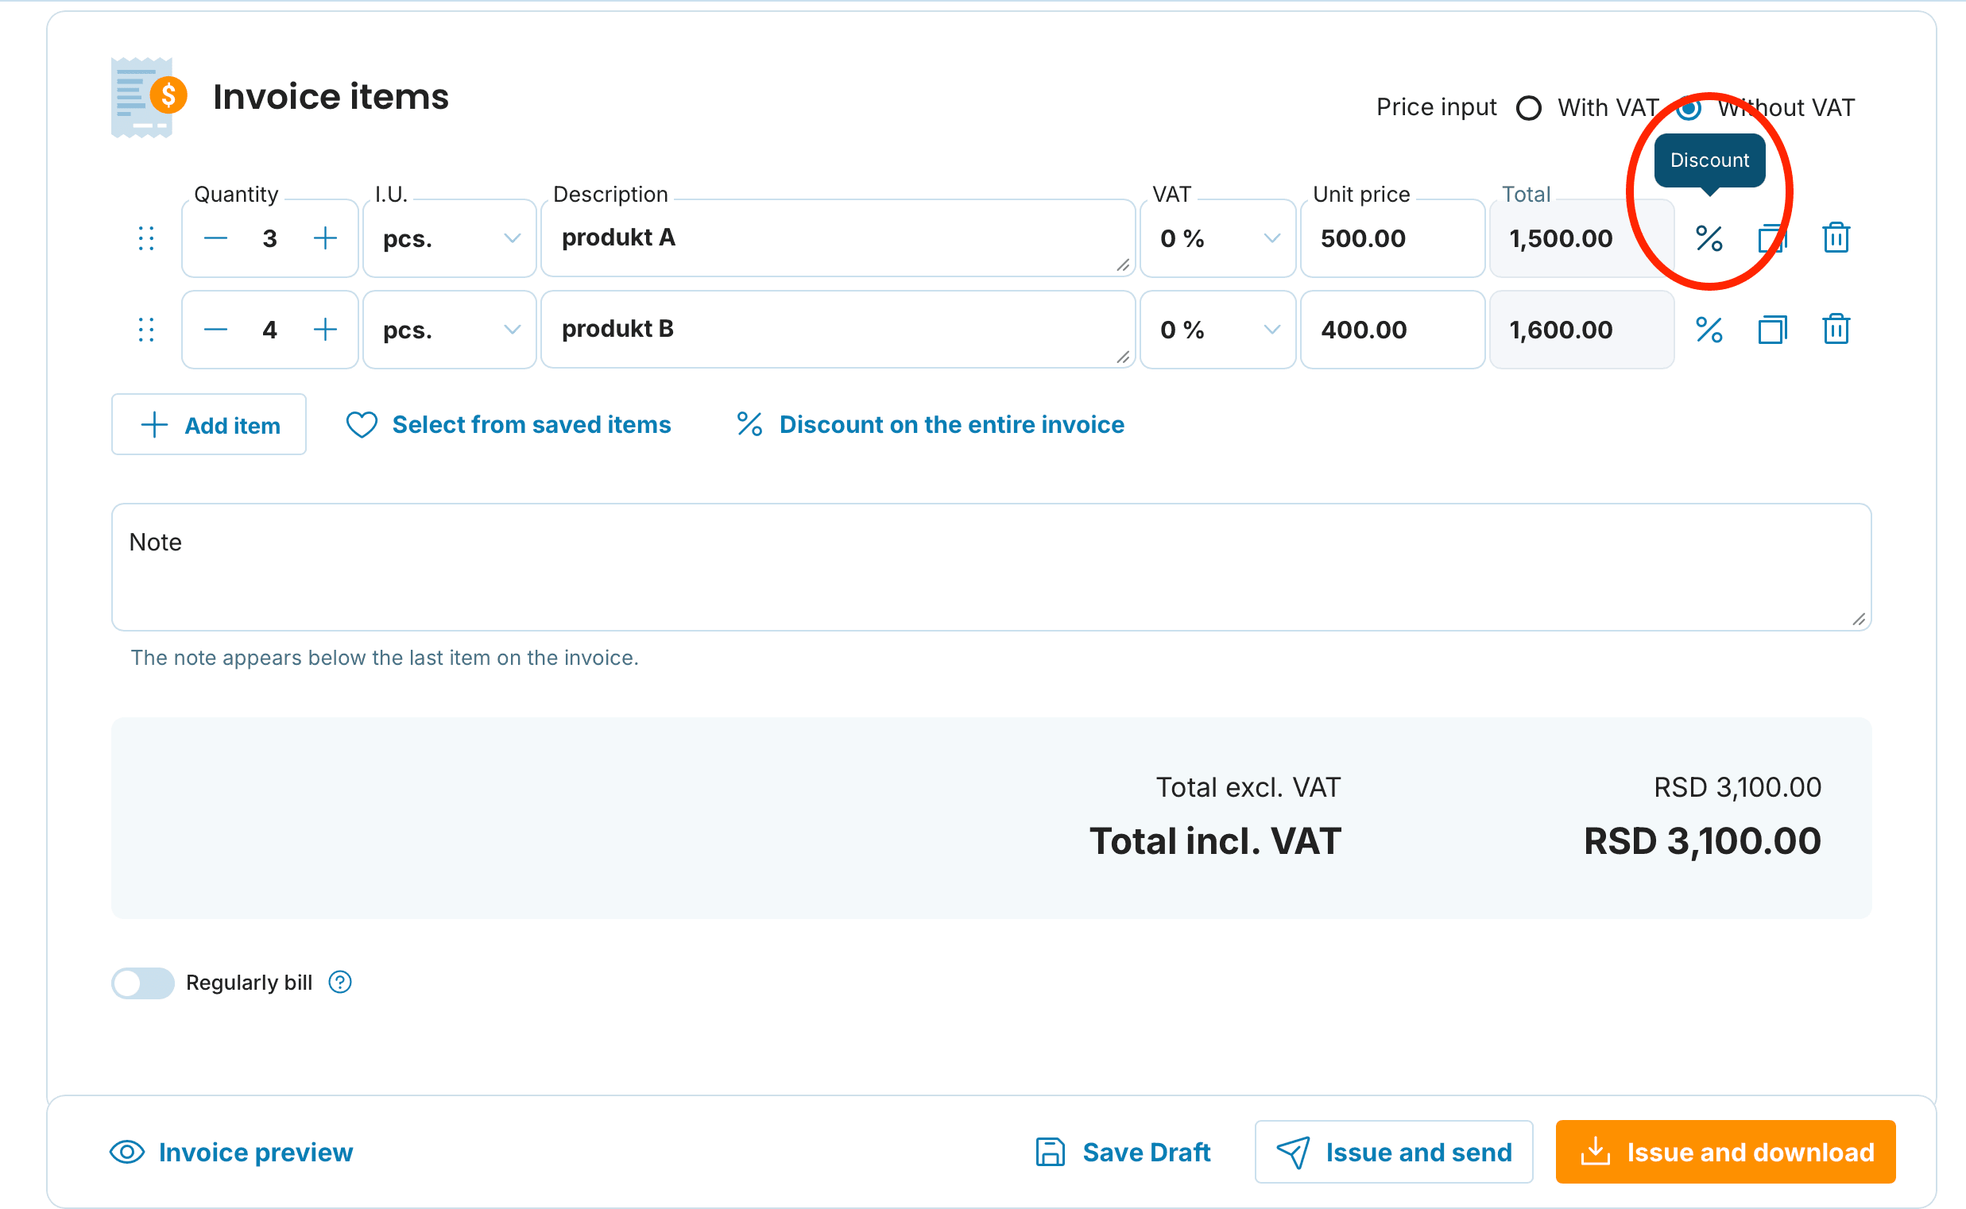
Task: Increase quantity of produkt A
Action: point(325,238)
